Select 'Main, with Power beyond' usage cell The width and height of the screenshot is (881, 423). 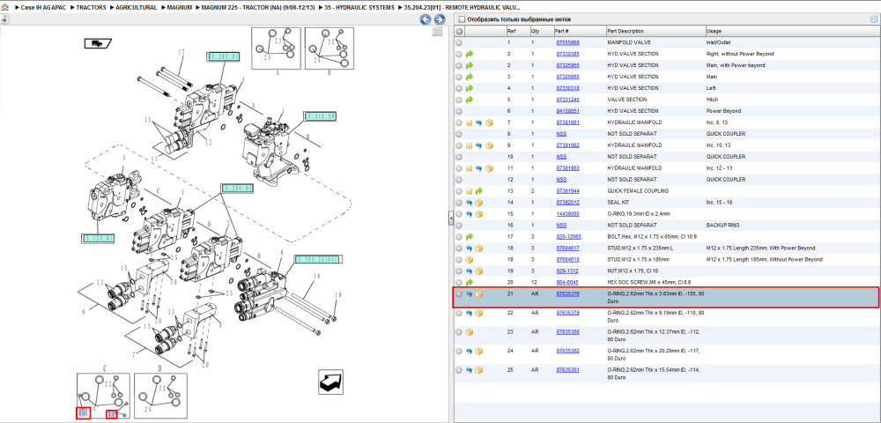pos(736,66)
